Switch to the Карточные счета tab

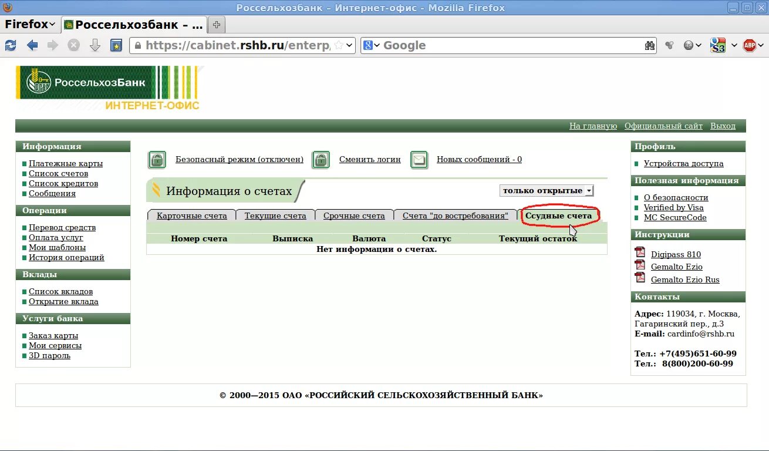coord(191,216)
